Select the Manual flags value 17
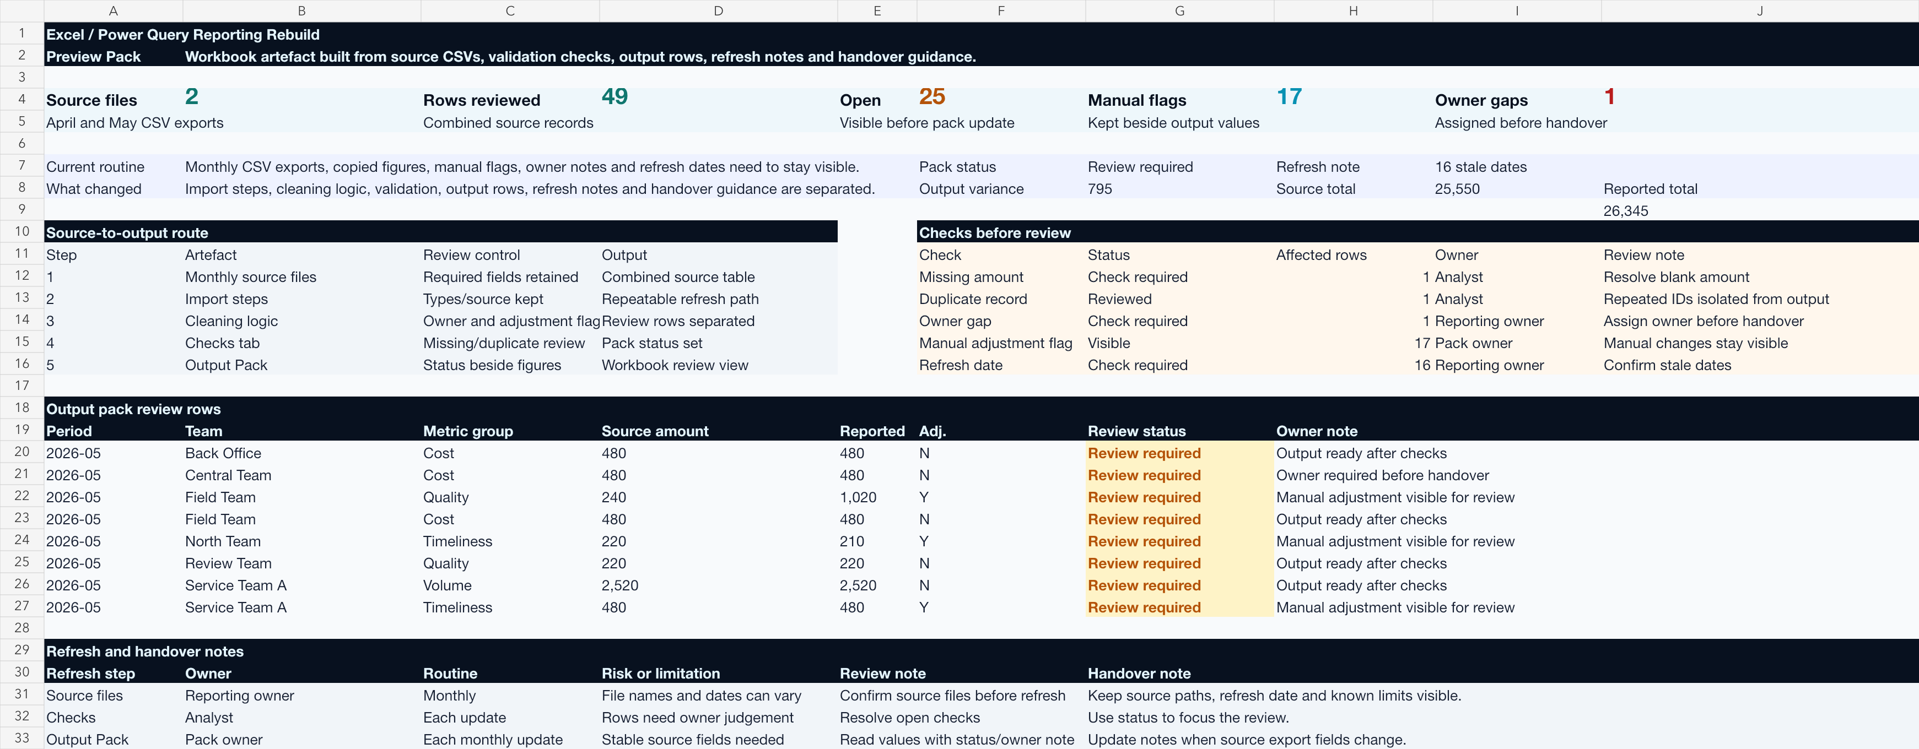The image size is (1919, 749). point(1290,96)
